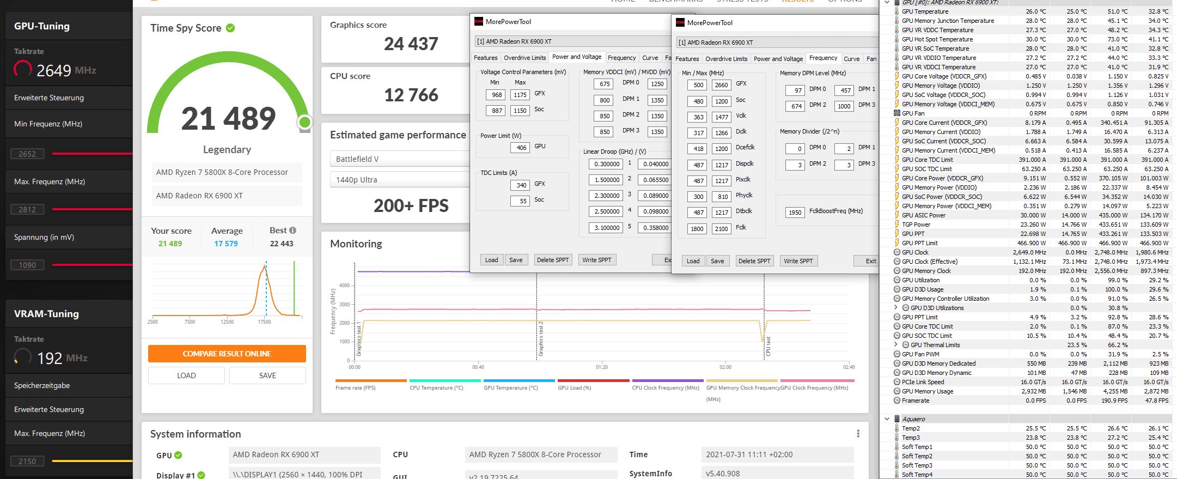Click LOAD under the Time Spy score
Image resolution: width=1177 pixels, height=479 pixels.
point(186,375)
